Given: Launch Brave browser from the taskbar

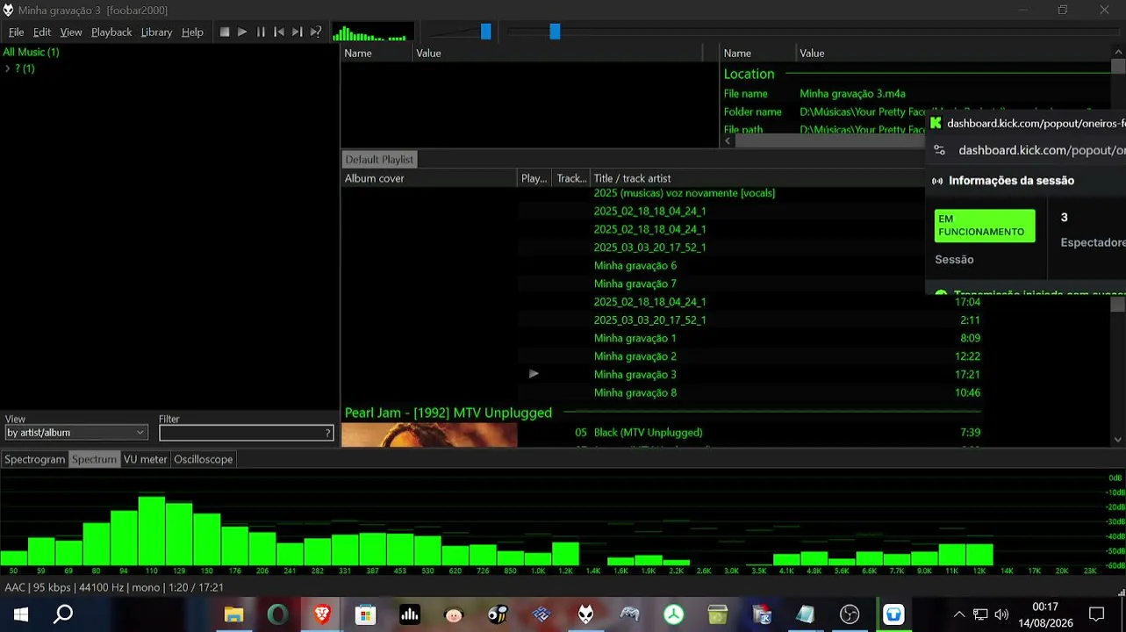Looking at the screenshot, I should (x=322, y=614).
